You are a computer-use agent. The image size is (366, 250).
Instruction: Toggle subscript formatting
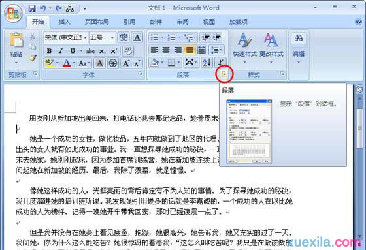[102, 51]
